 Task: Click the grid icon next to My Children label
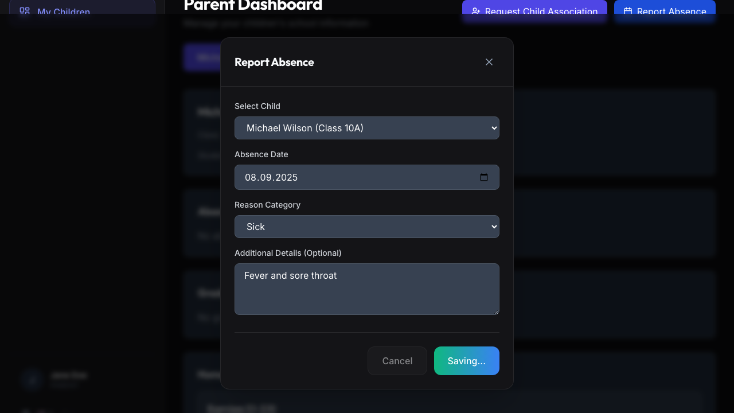pos(25,10)
